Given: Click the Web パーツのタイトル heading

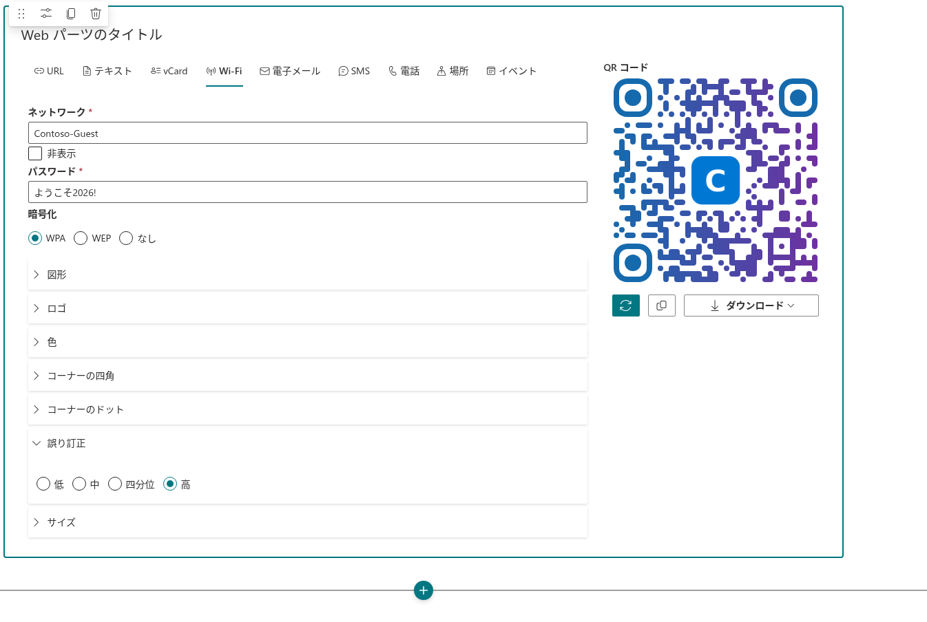Looking at the screenshot, I should [92, 34].
